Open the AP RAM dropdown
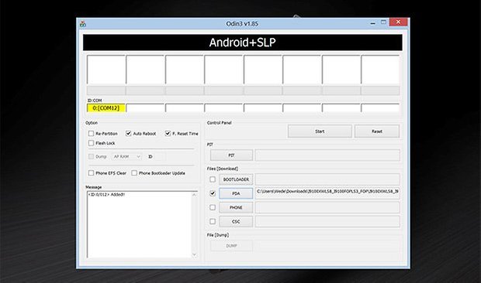Screen dimensions: 481x283 pyautogui.click(x=126, y=156)
